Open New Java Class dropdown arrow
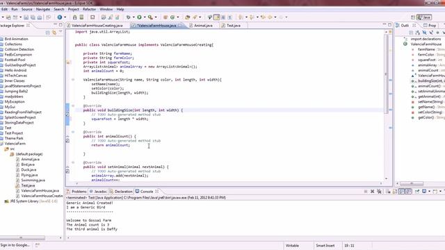Viewport: 445px width, 250px height. pos(178,17)
